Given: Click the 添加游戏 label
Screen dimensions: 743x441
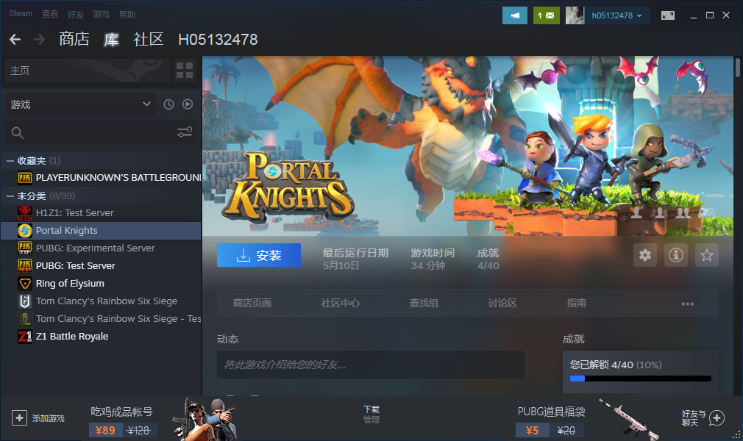Looking at the screenshot, I should coord(49,418).
